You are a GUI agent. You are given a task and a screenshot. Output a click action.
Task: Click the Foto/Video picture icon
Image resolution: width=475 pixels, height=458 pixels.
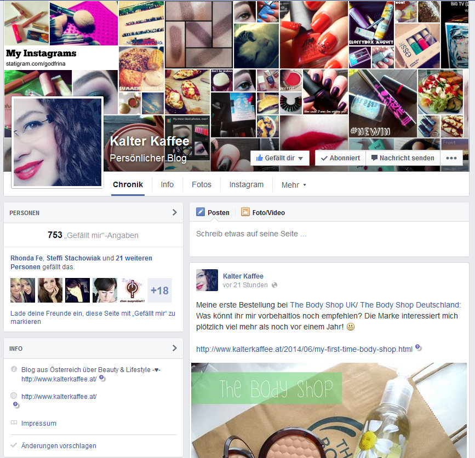pos(245,212)
